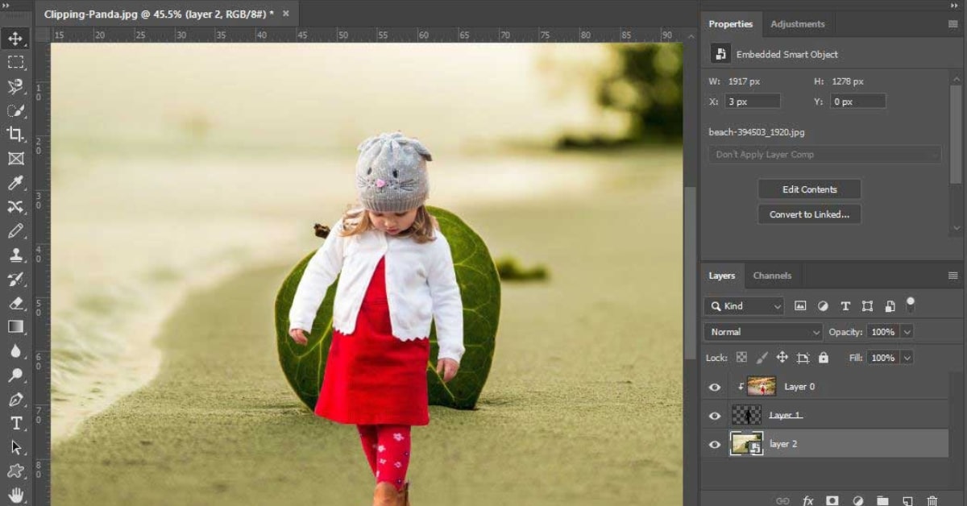Select the Clone Stamp tool

(x=15, y=255)
